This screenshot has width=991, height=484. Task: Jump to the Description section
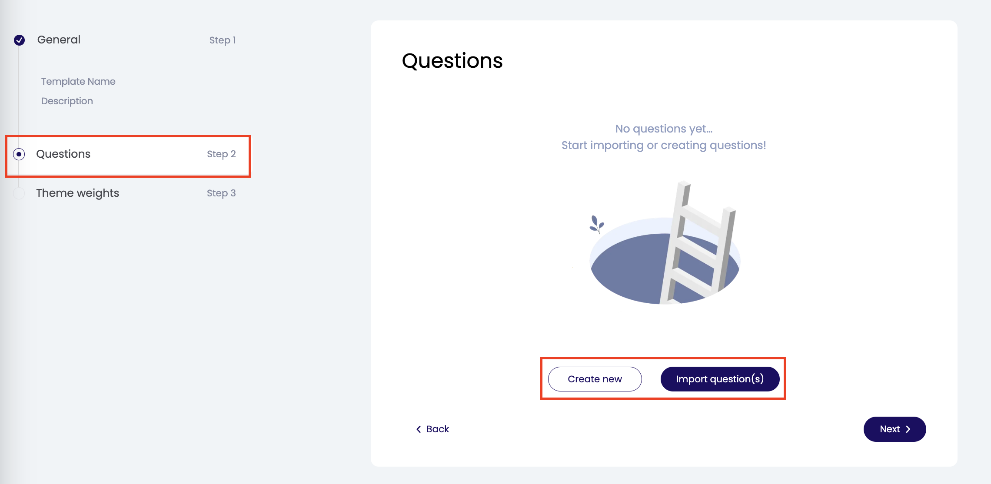(x=67, y=101)
